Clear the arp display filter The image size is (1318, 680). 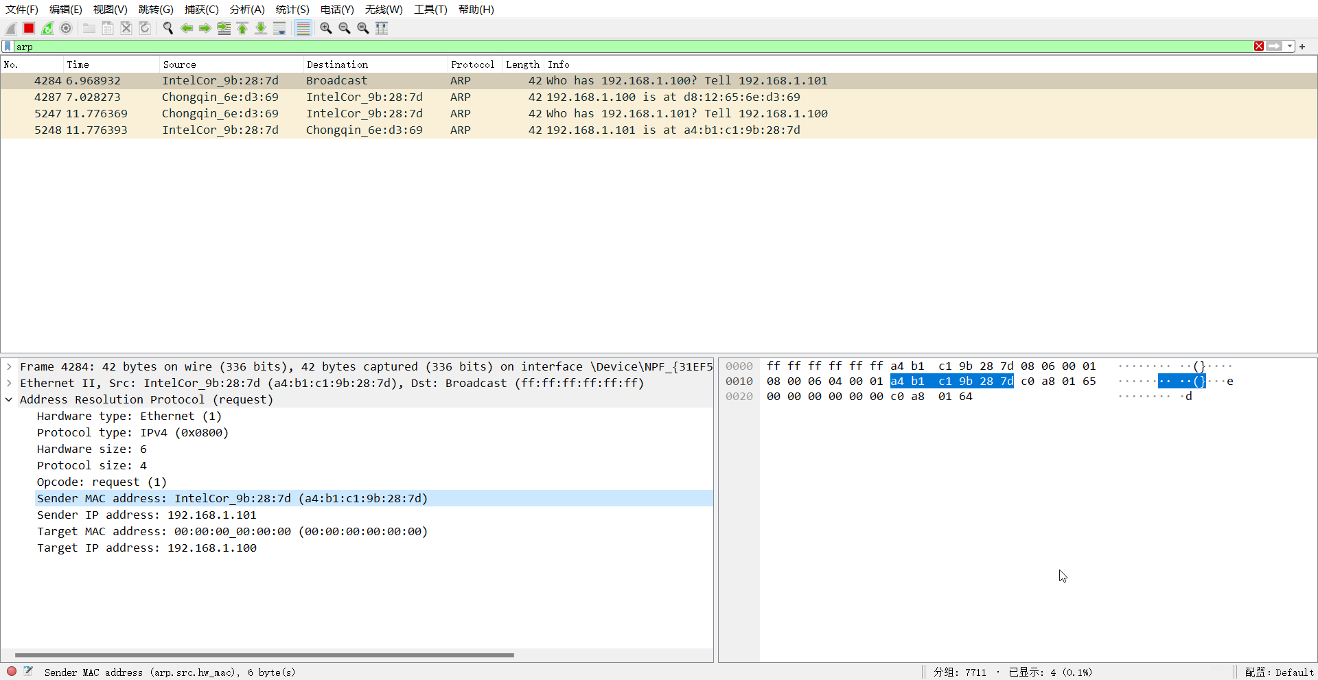pyautogui.click(x=1259, y=46)
